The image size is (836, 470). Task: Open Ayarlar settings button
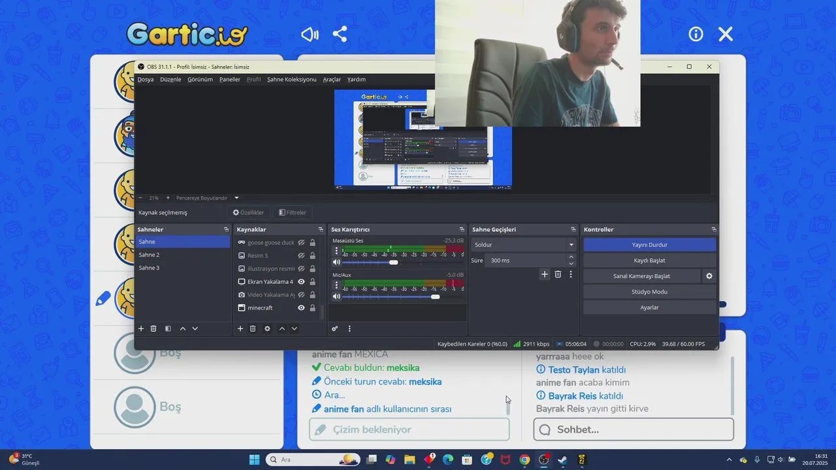pos(649,307)
